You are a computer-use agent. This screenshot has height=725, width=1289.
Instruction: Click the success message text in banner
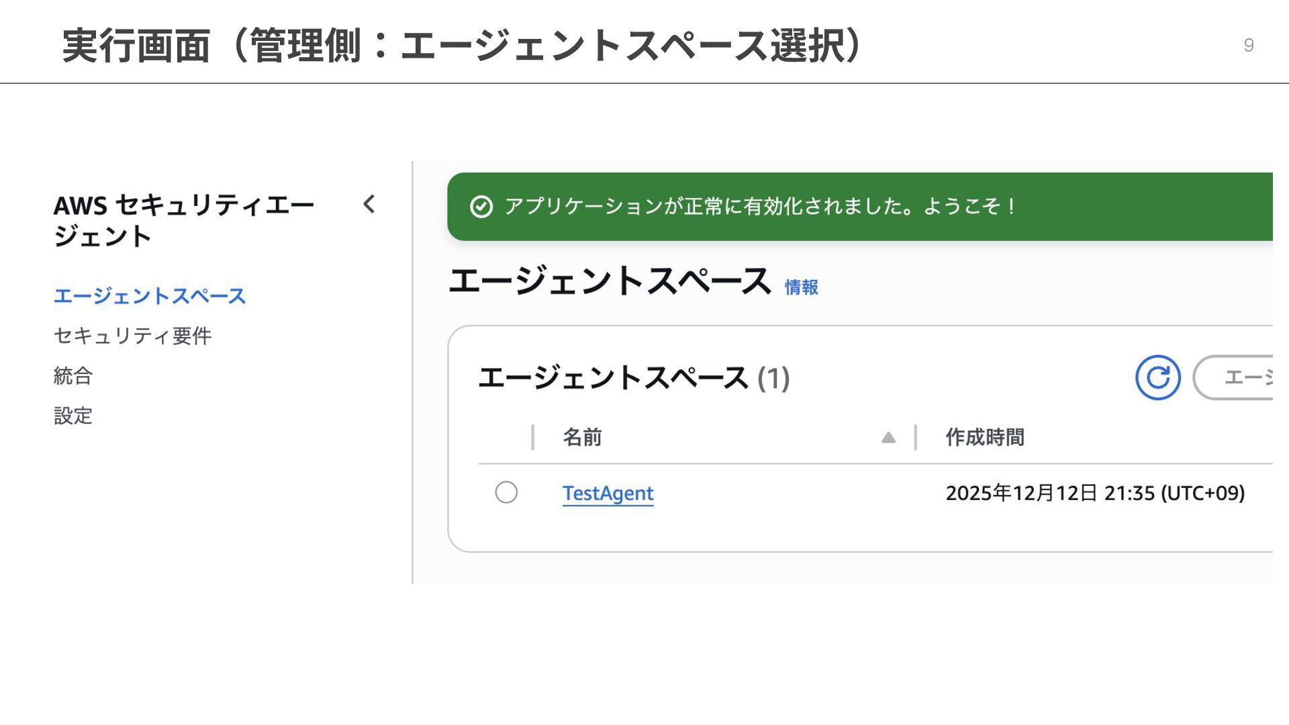pyautogui.click(x=760, y=206)
